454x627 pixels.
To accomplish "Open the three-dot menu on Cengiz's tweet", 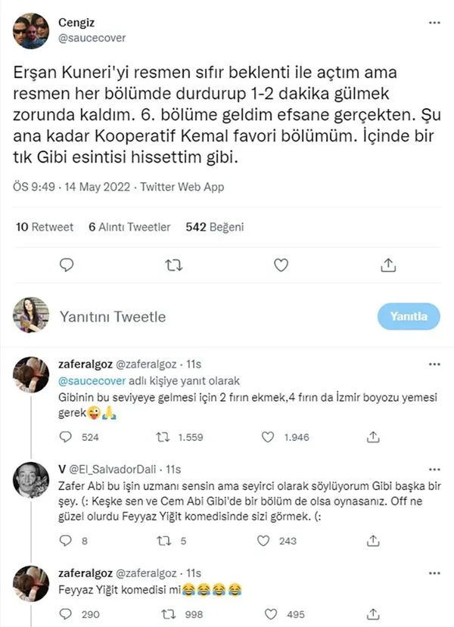I will [x=434, y=24].
